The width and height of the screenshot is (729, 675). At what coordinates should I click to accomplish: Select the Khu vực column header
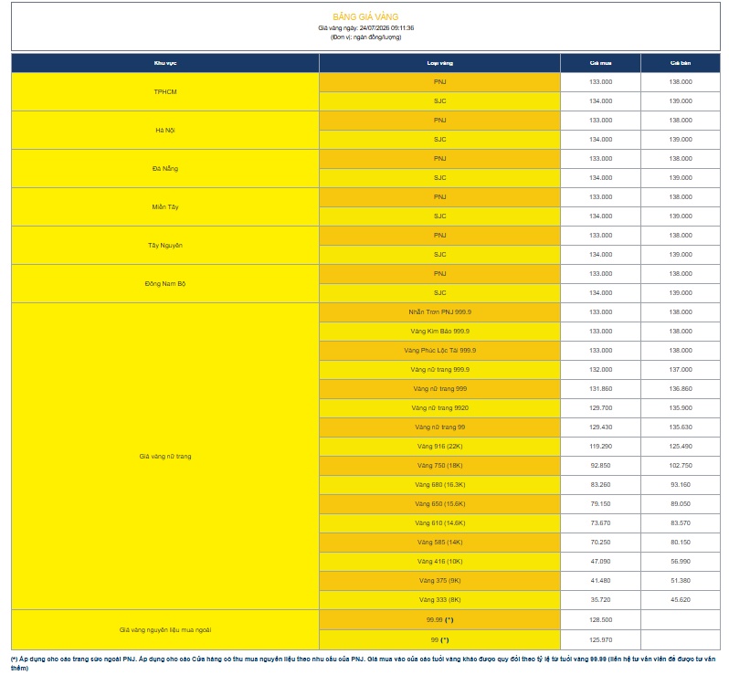tap(165, 63)
